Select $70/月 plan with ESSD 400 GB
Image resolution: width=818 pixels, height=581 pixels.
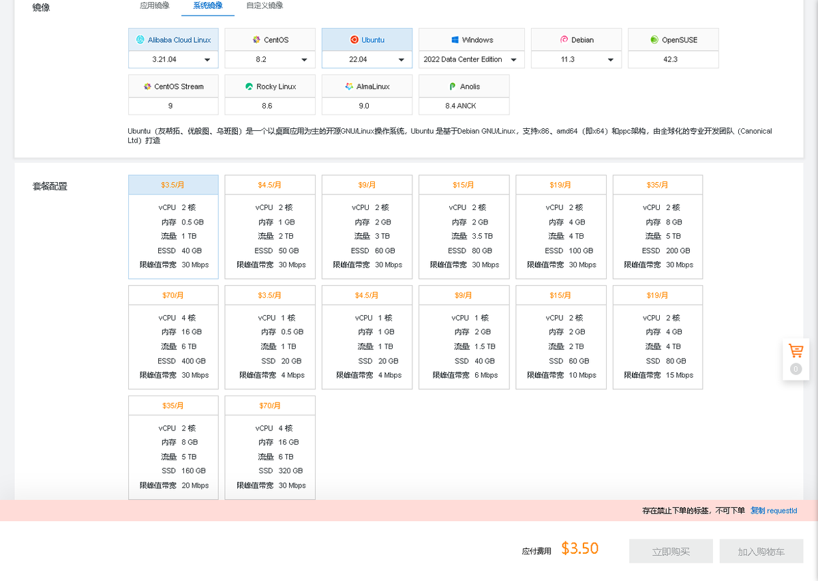(173, 338)
